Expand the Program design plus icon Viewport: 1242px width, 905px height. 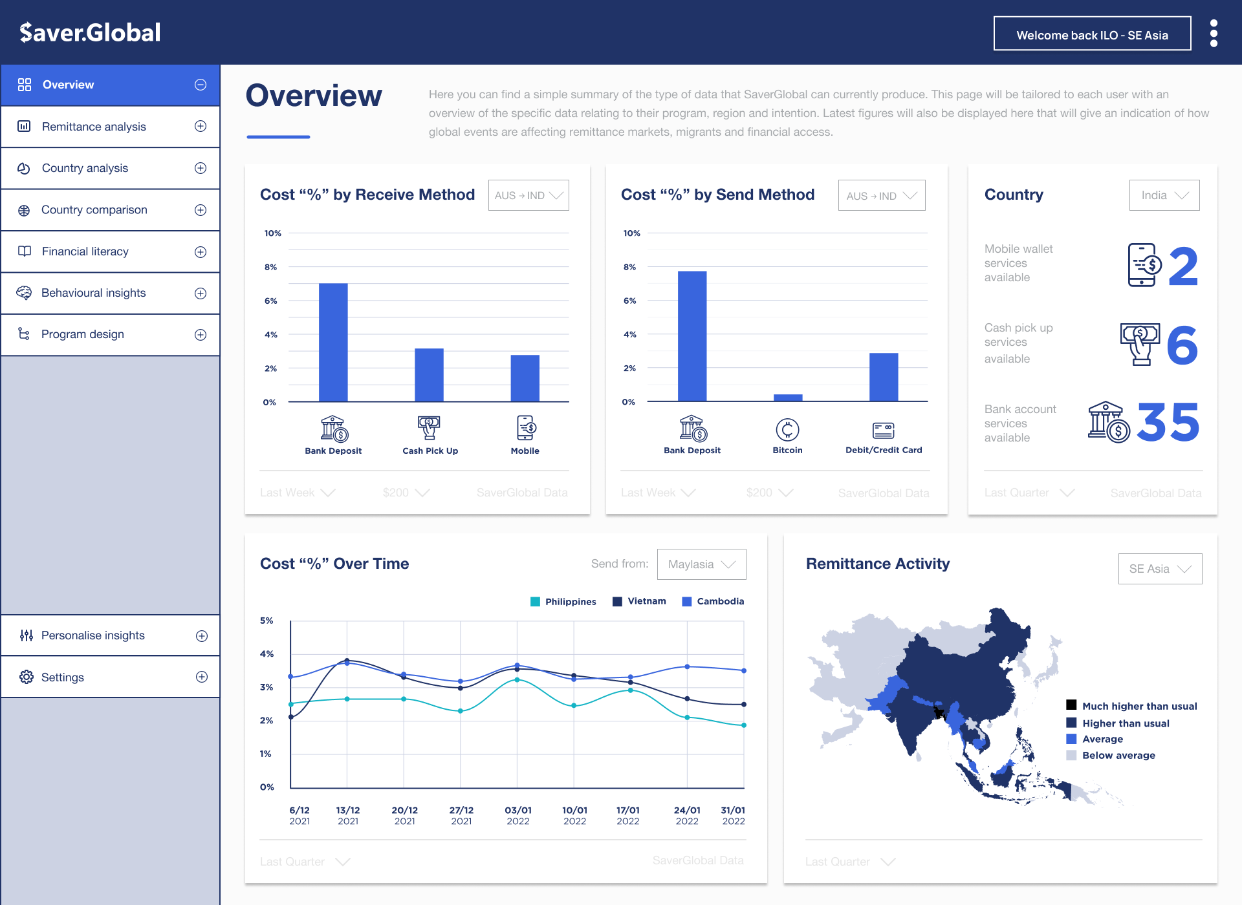[201, 335]
